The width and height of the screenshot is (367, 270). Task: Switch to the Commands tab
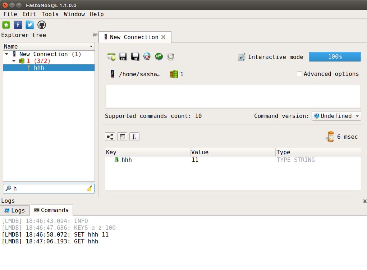51,210
